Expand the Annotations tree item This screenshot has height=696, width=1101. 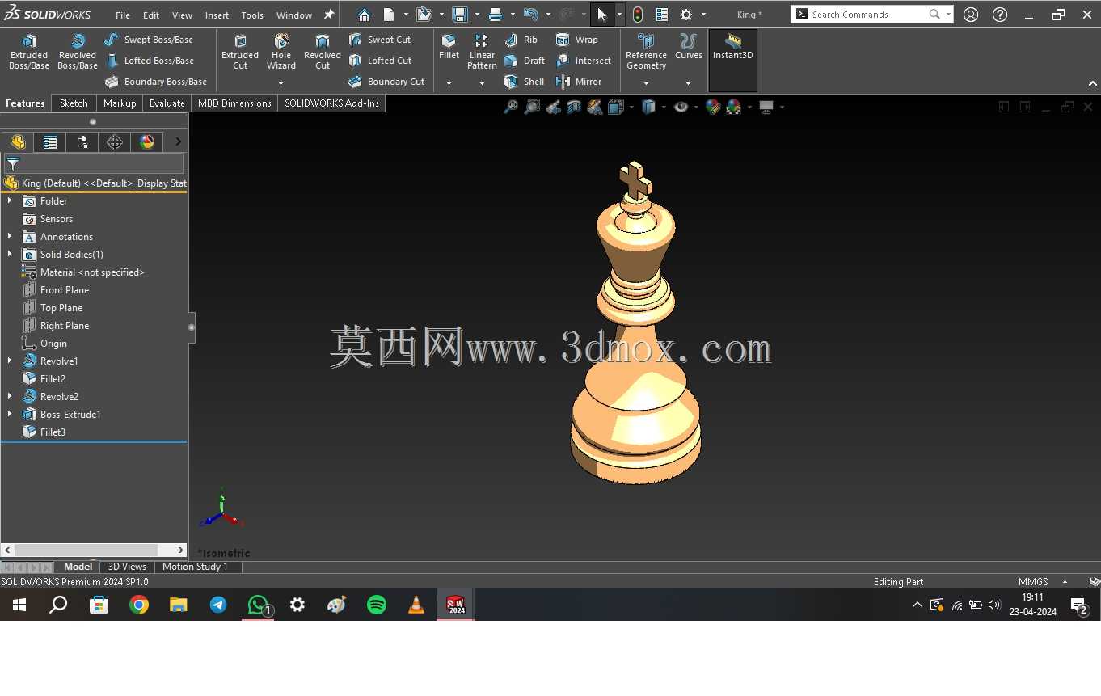coord(10,237)
